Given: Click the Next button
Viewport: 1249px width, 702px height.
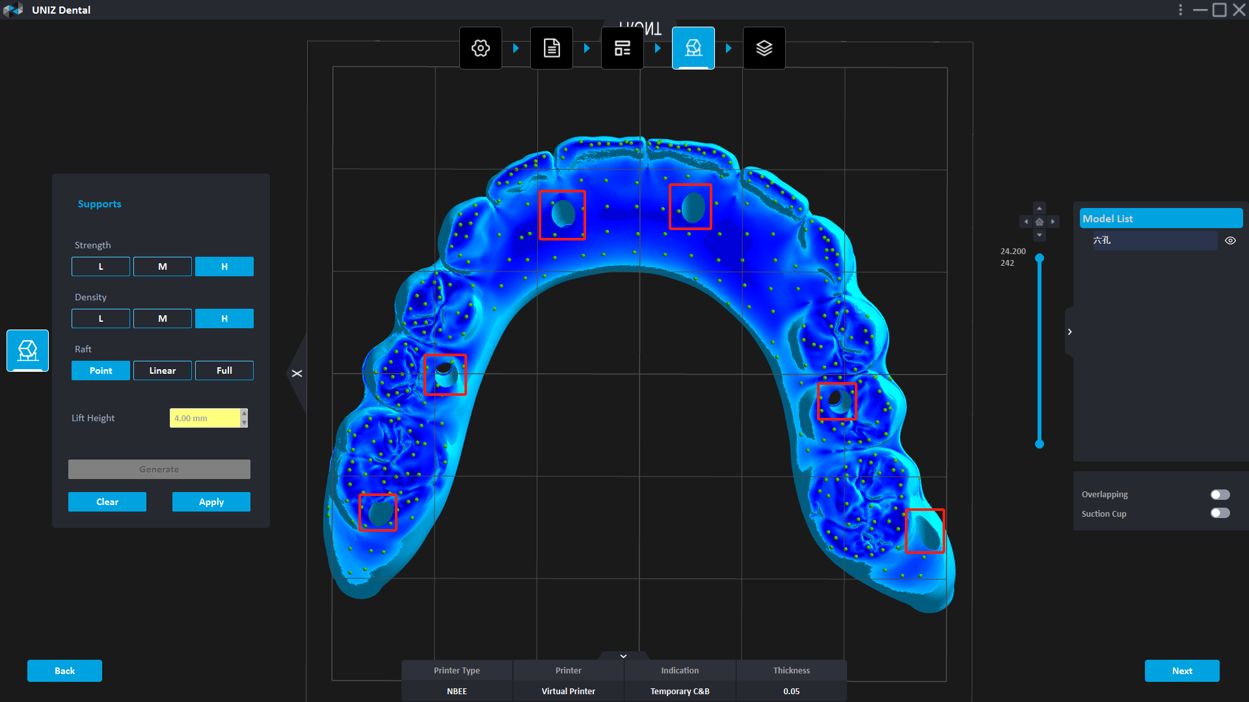Looking at the screenshot, I should (x=1181, y=671).
